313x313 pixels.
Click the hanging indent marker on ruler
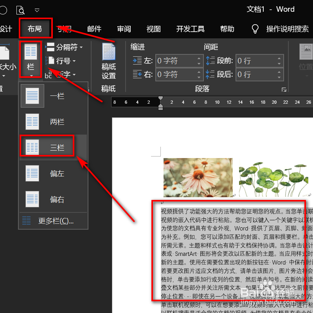point(160,106)
